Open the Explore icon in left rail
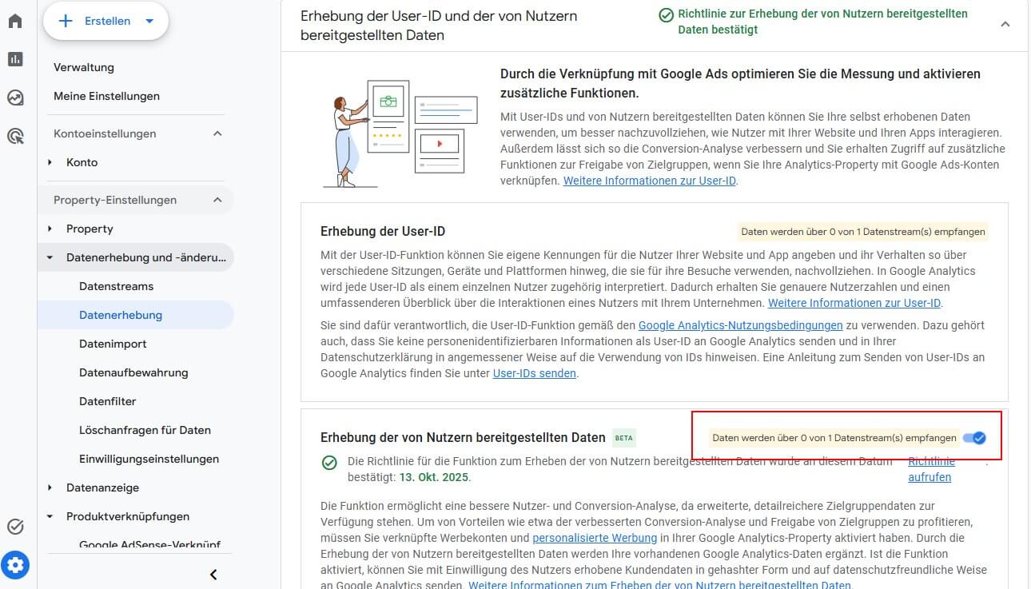Viewport: 1031px width, 589px height. pyautogui.click(x=15, y=98)
